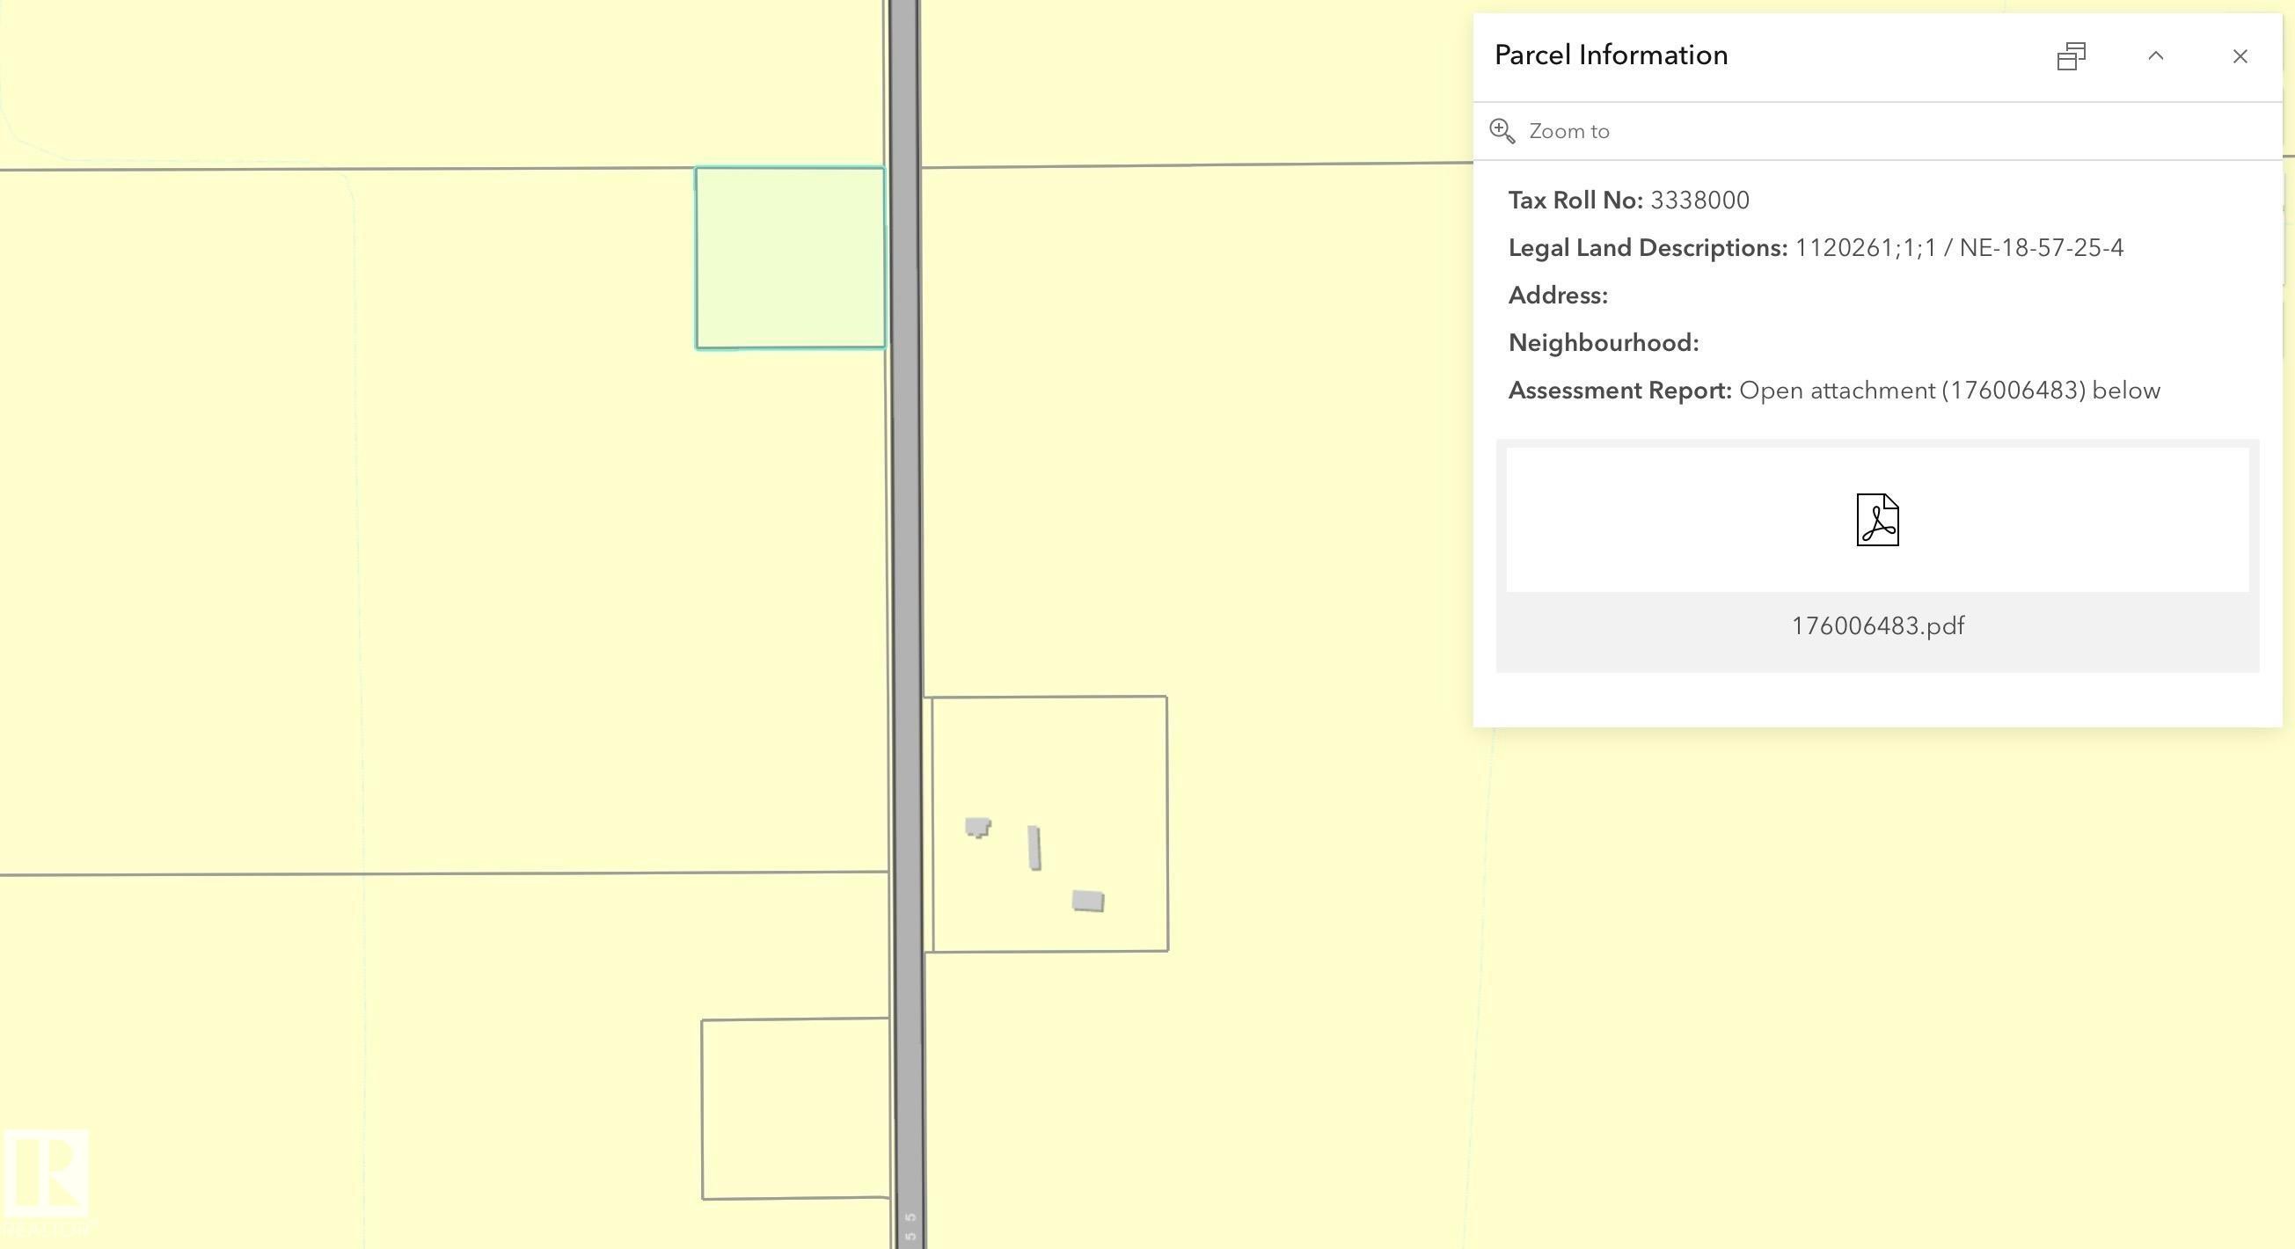
Task: Click the chevron to minimize the popup
Action: (x=2156, y=56)
